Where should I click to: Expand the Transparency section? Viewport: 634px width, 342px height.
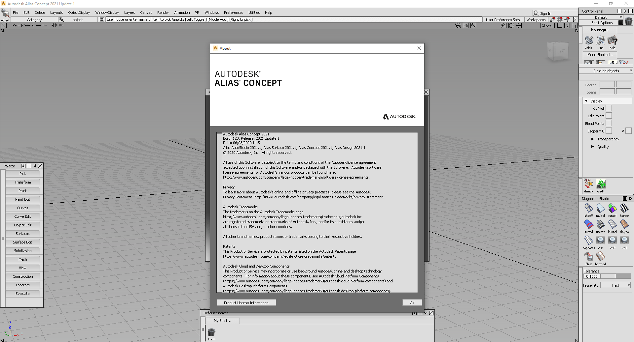[x=593, y=139]
